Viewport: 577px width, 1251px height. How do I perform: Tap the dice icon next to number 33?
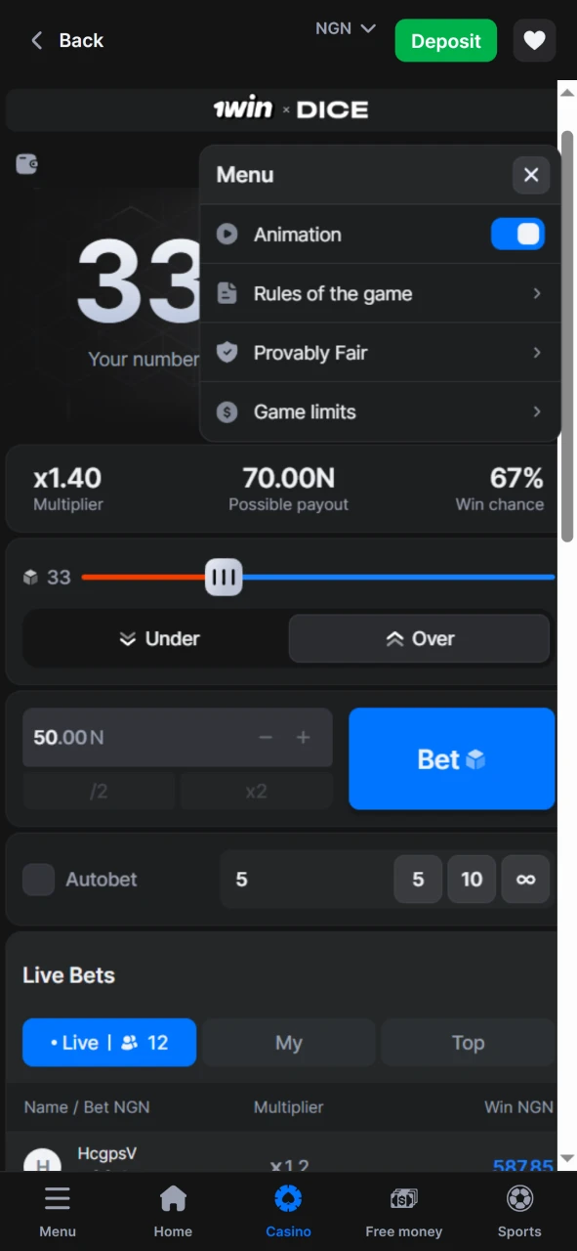pos(30,578)
